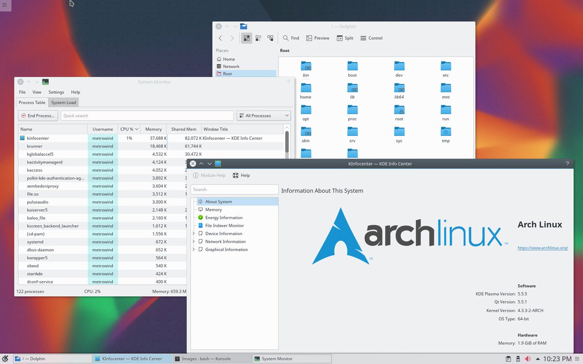This screenshot has height=364, width=583.
Task: Switch to the System Load tab
Action: (64, 102)
